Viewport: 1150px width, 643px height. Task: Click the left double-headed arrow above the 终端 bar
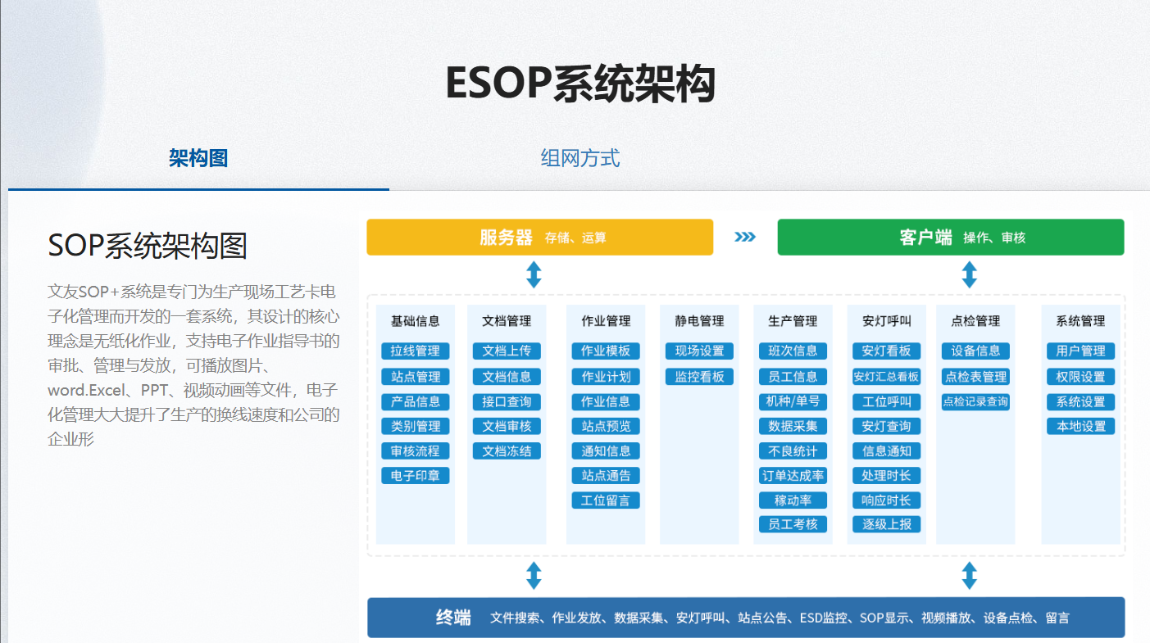[534, 575]
